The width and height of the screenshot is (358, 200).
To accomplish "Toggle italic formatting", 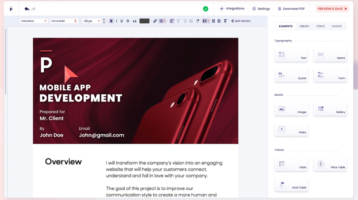I will 116,21.
